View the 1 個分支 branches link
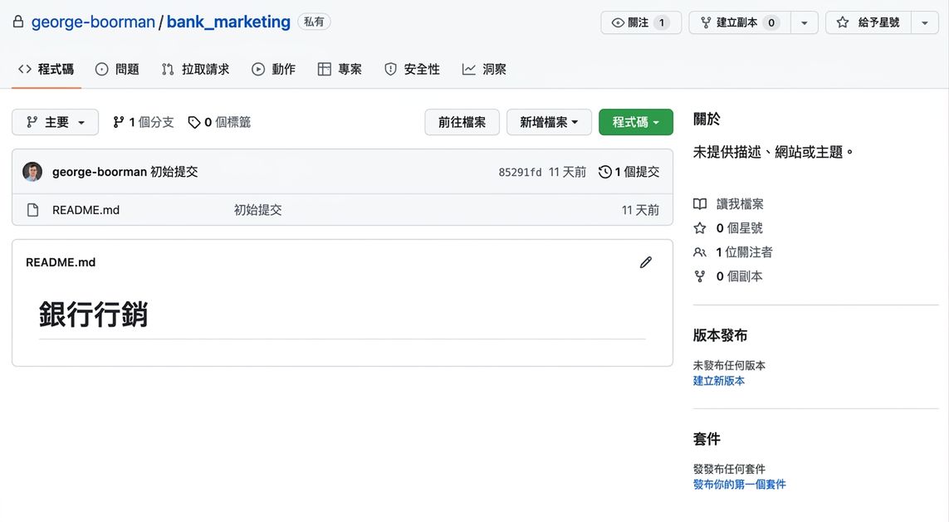This screenshot has width=949, height=522. coord(144,122)
